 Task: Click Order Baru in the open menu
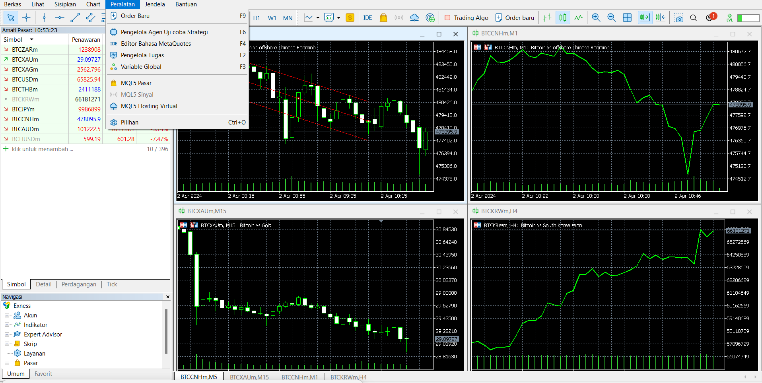135,16
